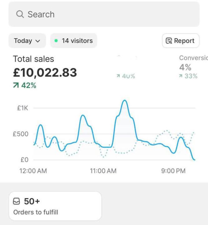Viewport: 208px width, 225px height.
Task: Click the chevron next to Today
Action: tap(38, 41)
